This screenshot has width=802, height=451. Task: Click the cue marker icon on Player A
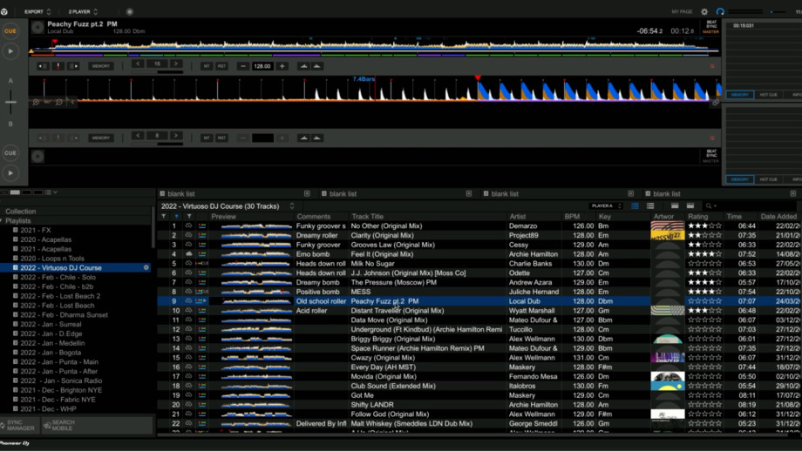tap(58, 66)
